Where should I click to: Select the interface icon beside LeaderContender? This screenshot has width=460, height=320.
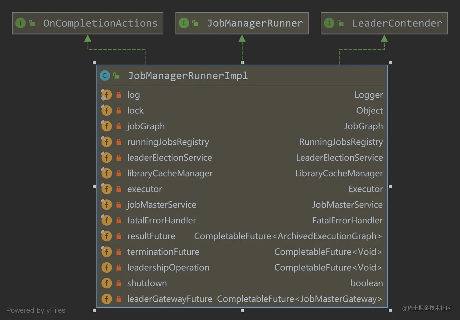(329, 23)
